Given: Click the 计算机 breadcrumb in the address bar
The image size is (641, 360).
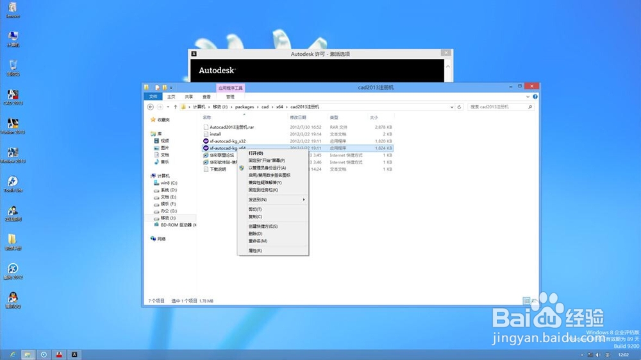Looking at the screenshot, I should point(199,107).
